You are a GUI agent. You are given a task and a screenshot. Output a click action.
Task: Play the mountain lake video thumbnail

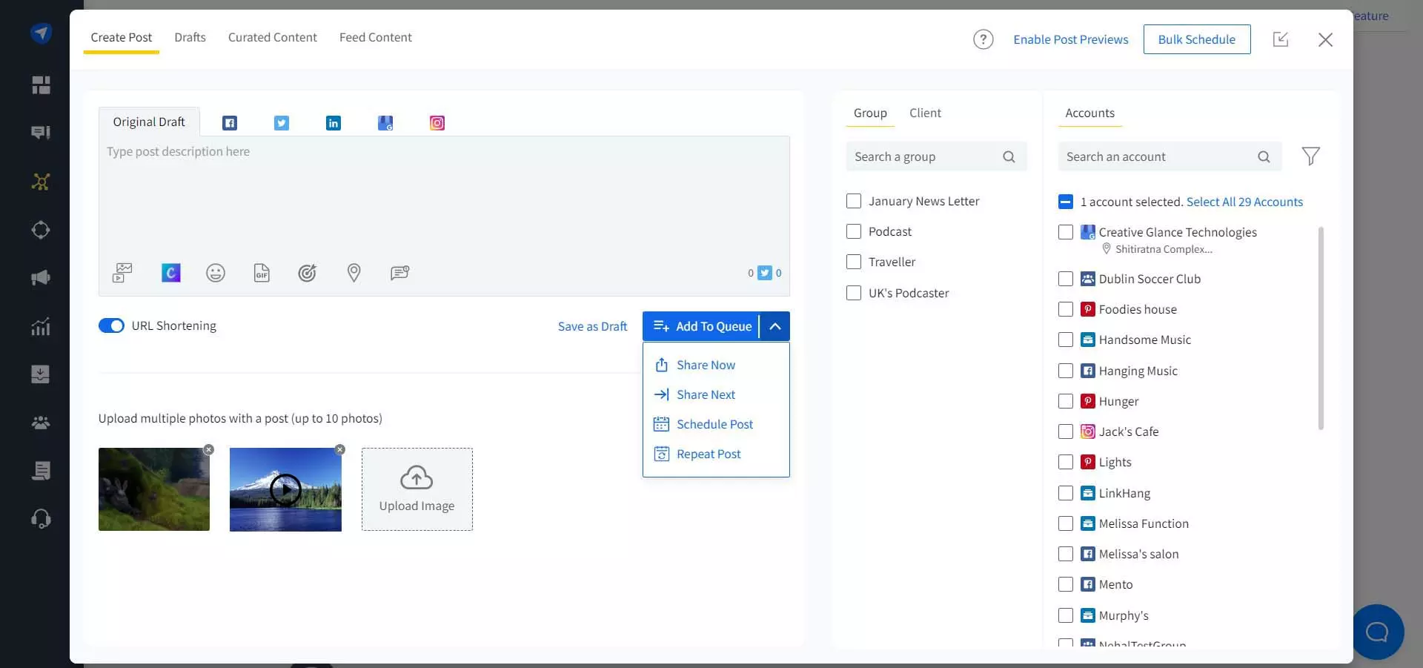(x=285, y=489)
